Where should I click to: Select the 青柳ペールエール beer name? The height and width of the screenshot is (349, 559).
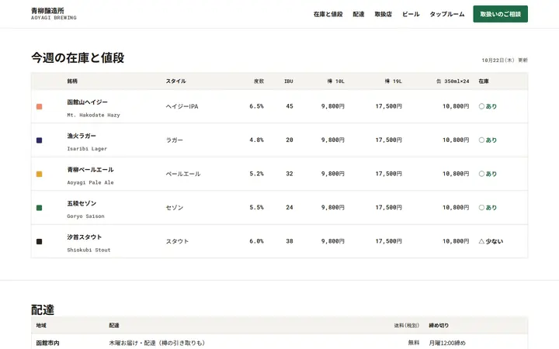[x=90, y=170]
